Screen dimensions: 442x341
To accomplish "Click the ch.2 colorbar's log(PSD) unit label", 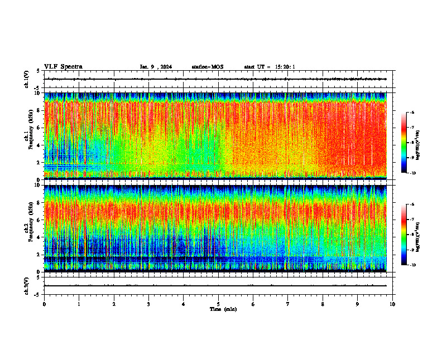I will pyautogui.click(x=418, y=237).
